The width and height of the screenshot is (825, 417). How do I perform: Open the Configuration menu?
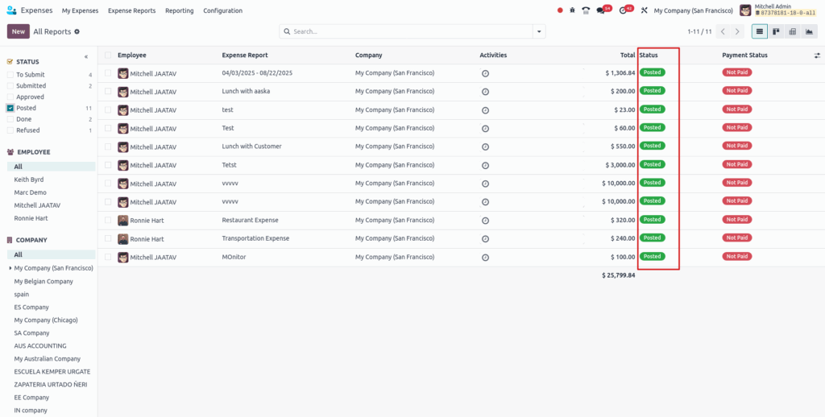(222, 10)
